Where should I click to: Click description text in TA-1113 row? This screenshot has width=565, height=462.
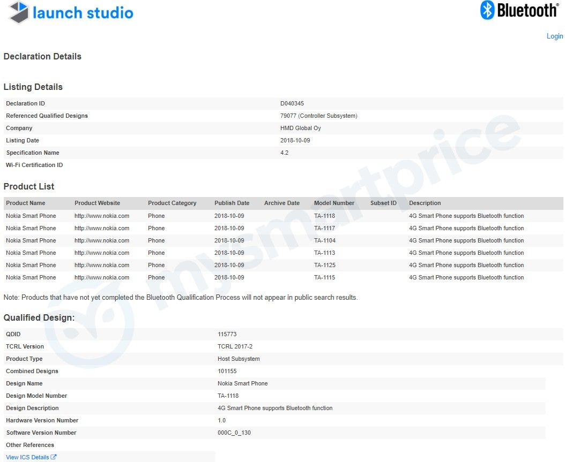pyautogui.click(x=466, y=253)
